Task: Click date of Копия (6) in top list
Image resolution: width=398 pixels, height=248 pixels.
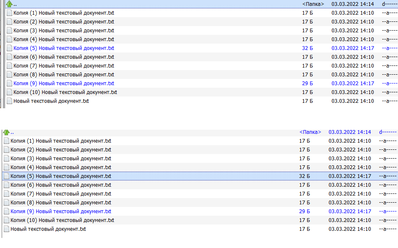Action: click(353, 57)
